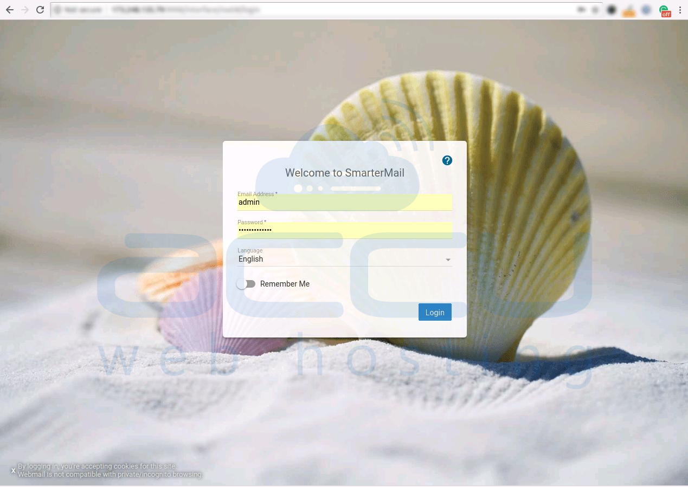Click the 'By logging in' cookie text
Screen dimensions: 688x487
pyautogui.click(x=97, y=466)
